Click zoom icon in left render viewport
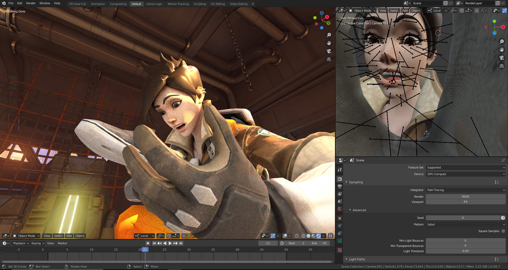The image size is (508, 270). [329, 35]
